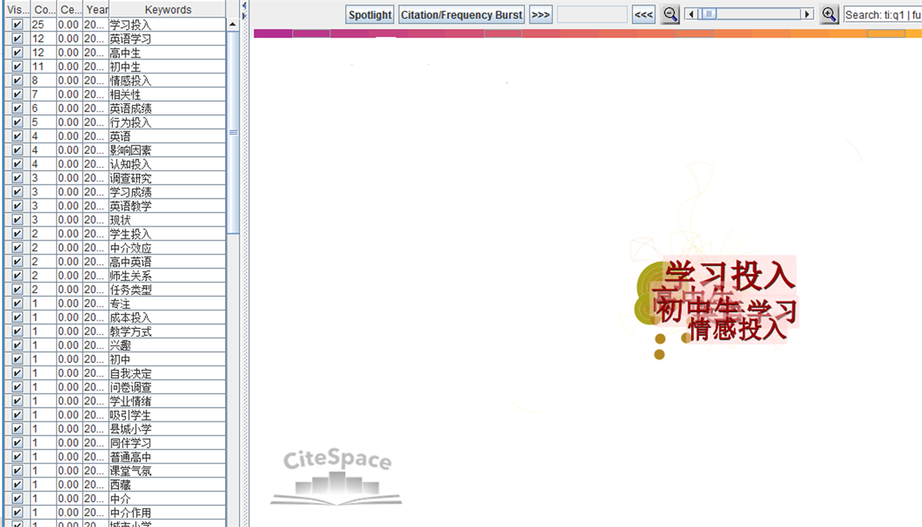Image resolution: width=922 pixels, height=527 pixels.
Task: Toggle visibility checkbox for 情感投入 row
Action: (x=17, y=81)
